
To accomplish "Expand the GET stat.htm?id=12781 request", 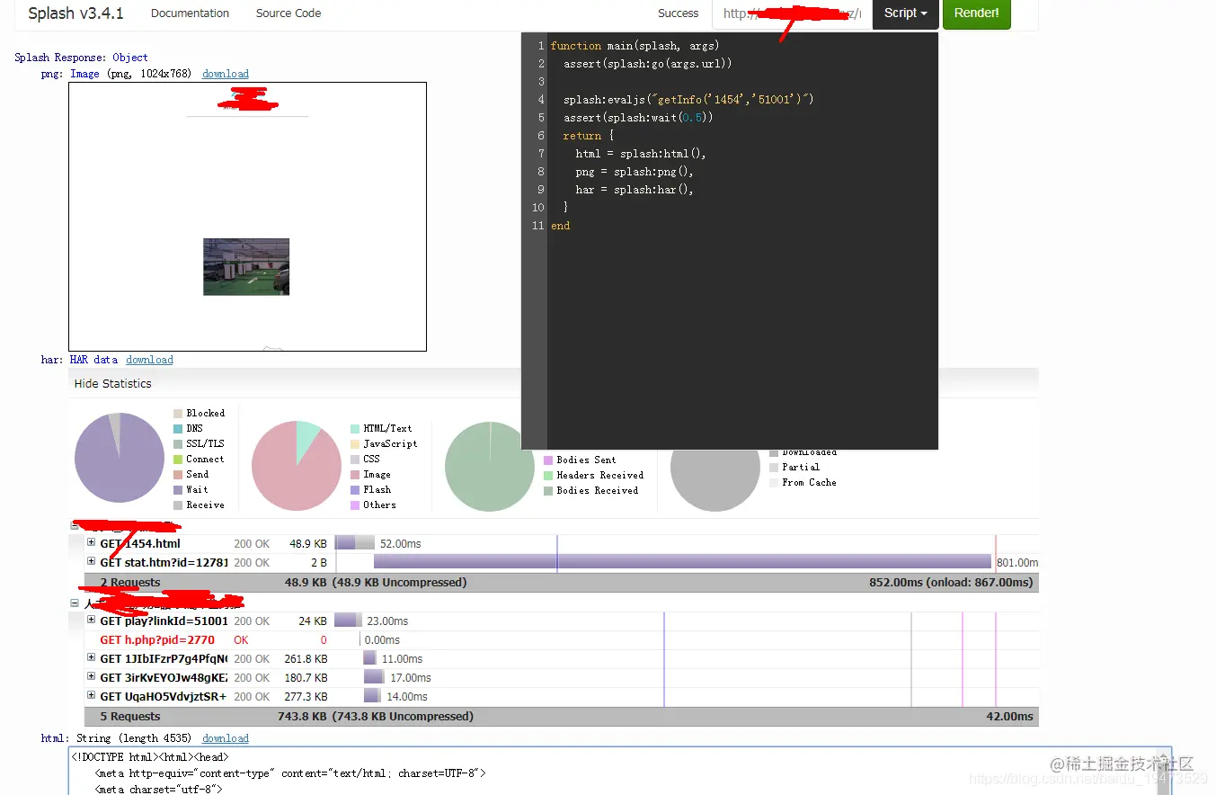I will click(x=91, y=562).
